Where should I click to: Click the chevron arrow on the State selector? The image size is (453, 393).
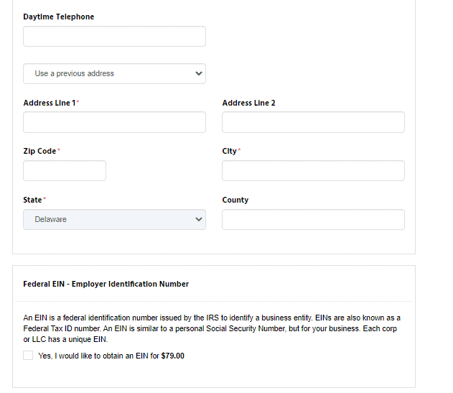pyautogui.click(x=199, y=219)
